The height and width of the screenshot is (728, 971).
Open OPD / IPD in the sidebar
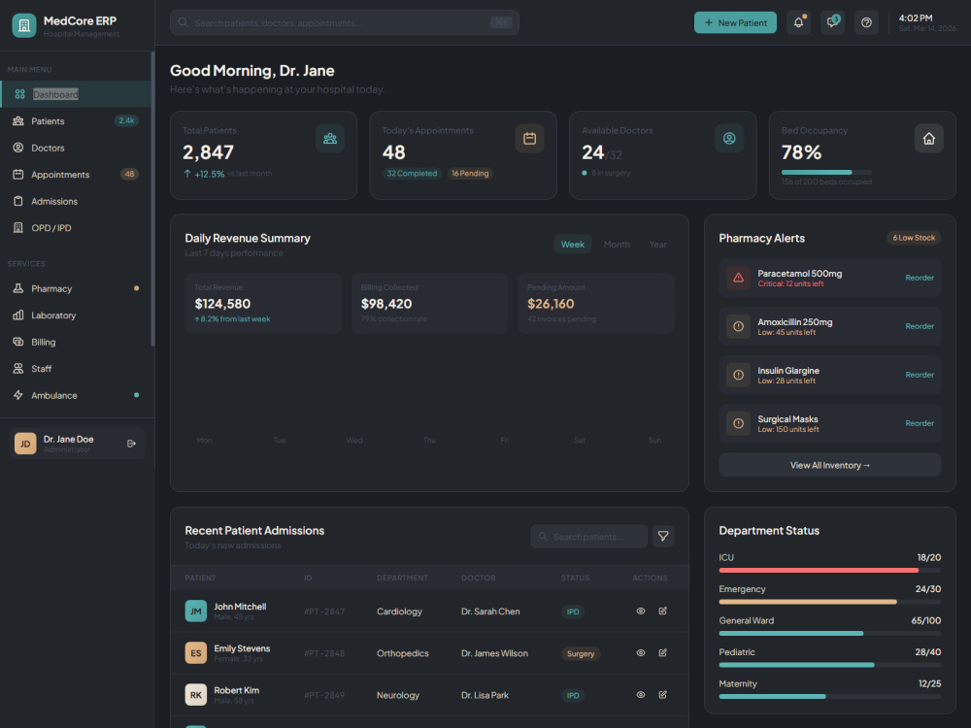click(76, 228)
